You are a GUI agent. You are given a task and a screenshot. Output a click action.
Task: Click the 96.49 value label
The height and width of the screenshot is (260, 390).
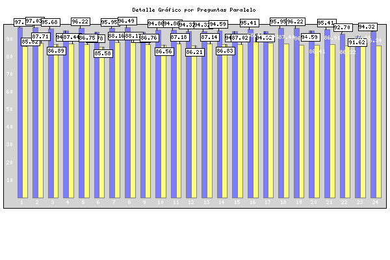pos(127,21)
